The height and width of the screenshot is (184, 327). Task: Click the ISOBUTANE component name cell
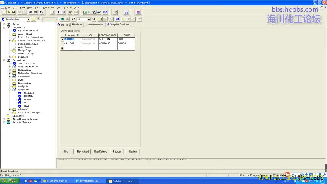point(108,39)
